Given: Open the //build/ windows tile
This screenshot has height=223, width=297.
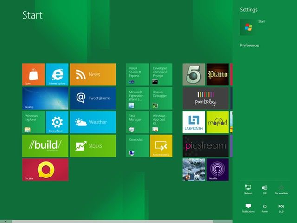Looking at the screenshot, I should click(45, 146).
